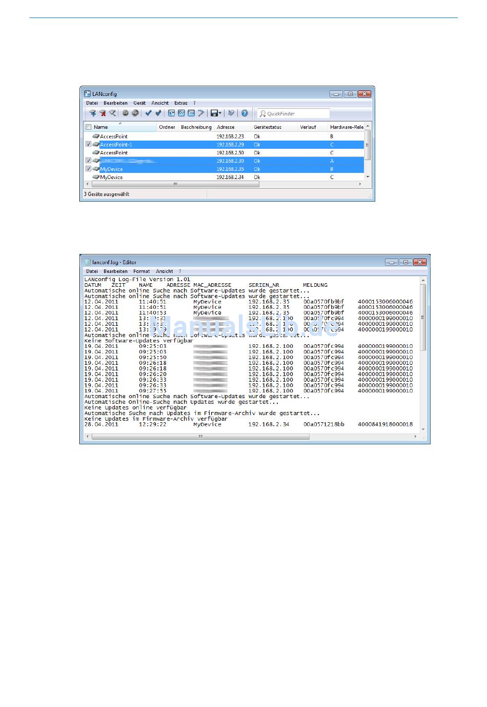
Task: Sort by the Verlauf column header
Action: point(313,127)
